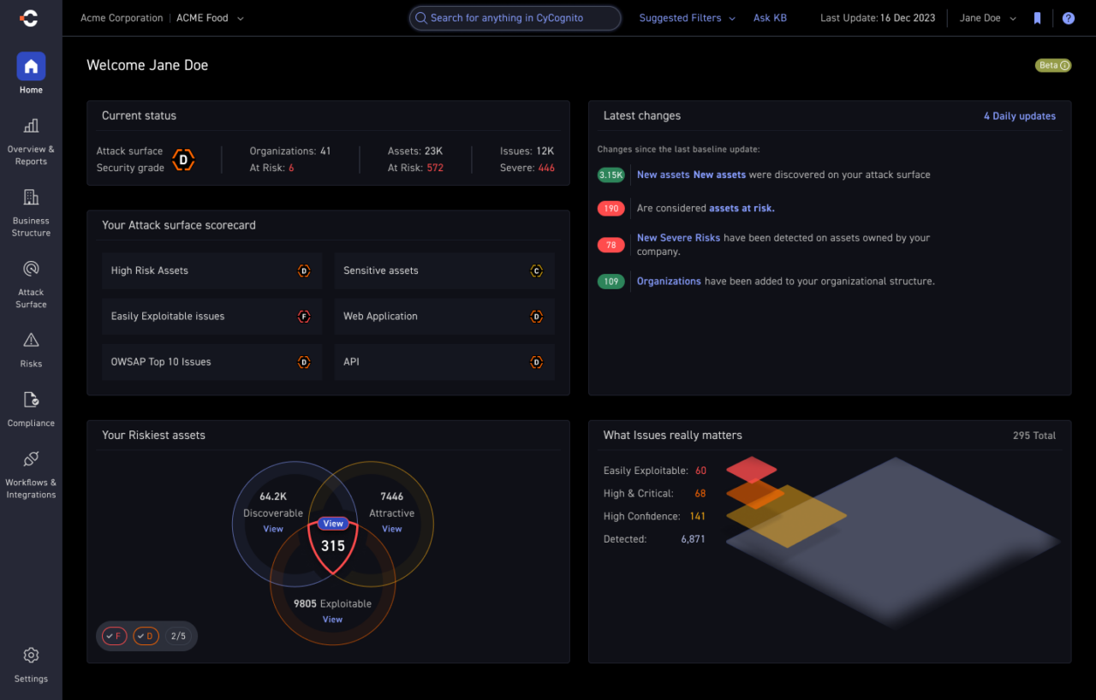Image resolution: width=1096 pixels, height=700 pixels.
Task: Open Workflows & Integrations
Action: pyautogui.click(x=31, y=474)
